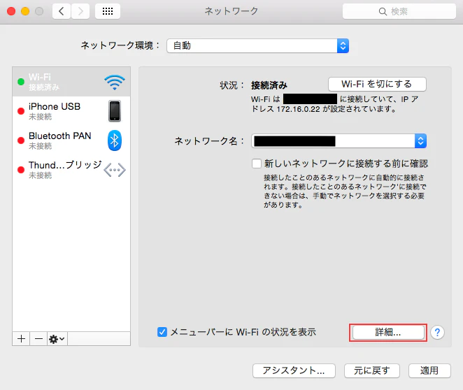Viewport: 463px width, 390px height.
Task: Click the forward navigation arrow
Action: pyautogui.click(x=80, y=11)
